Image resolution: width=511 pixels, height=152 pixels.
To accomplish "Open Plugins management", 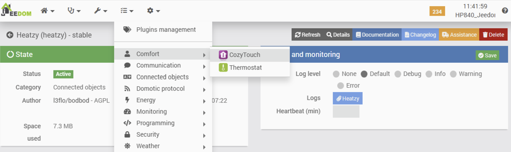I will (166, 30).
